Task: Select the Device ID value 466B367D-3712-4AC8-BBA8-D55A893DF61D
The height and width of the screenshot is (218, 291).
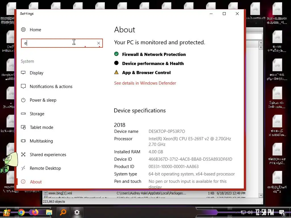Action: 190,159
